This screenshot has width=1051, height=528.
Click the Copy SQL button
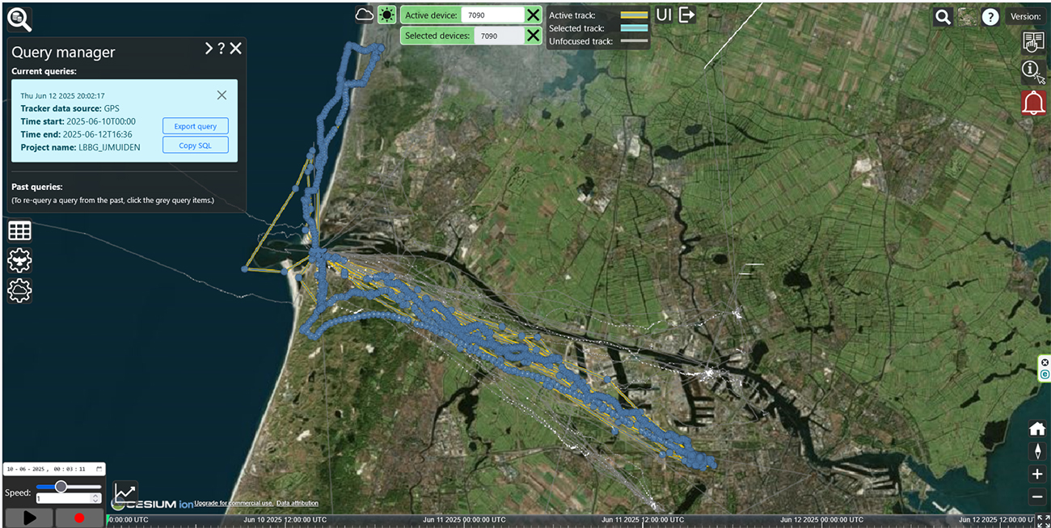click(x=195, y=145)
